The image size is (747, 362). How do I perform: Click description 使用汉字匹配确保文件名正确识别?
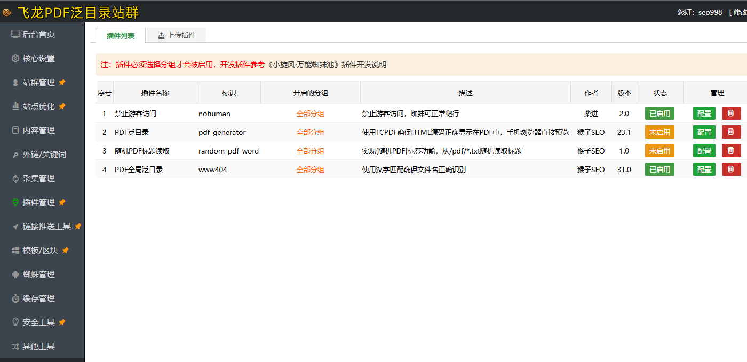click(414, 170)
